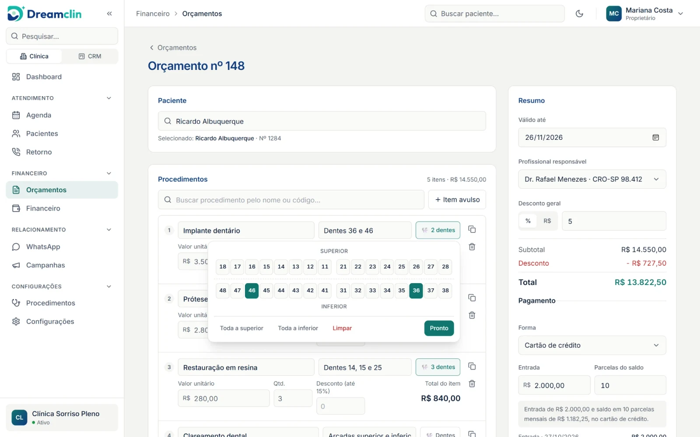The height and width of the screenshot is (437, 700).
Task: Select tooth 28
Action: pyautogui.click(x=445, y=267)
